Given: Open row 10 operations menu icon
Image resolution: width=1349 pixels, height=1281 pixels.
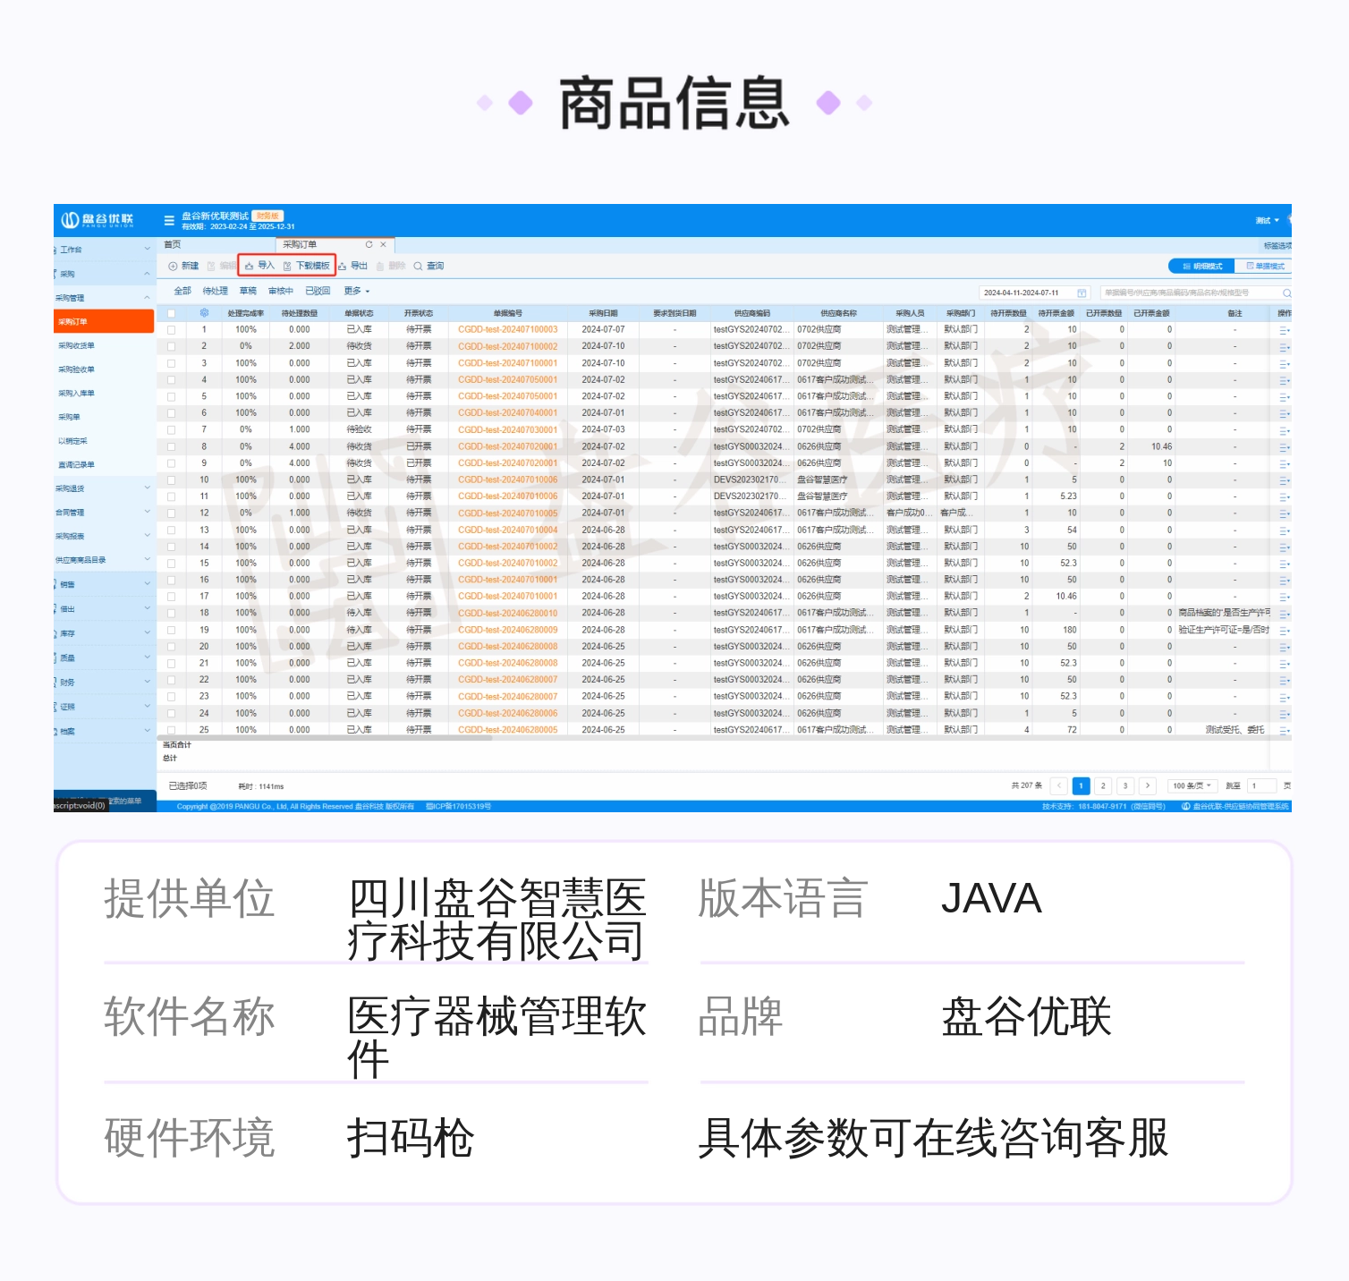Looking at the screenshot, I should click(x=1285, y=479).
